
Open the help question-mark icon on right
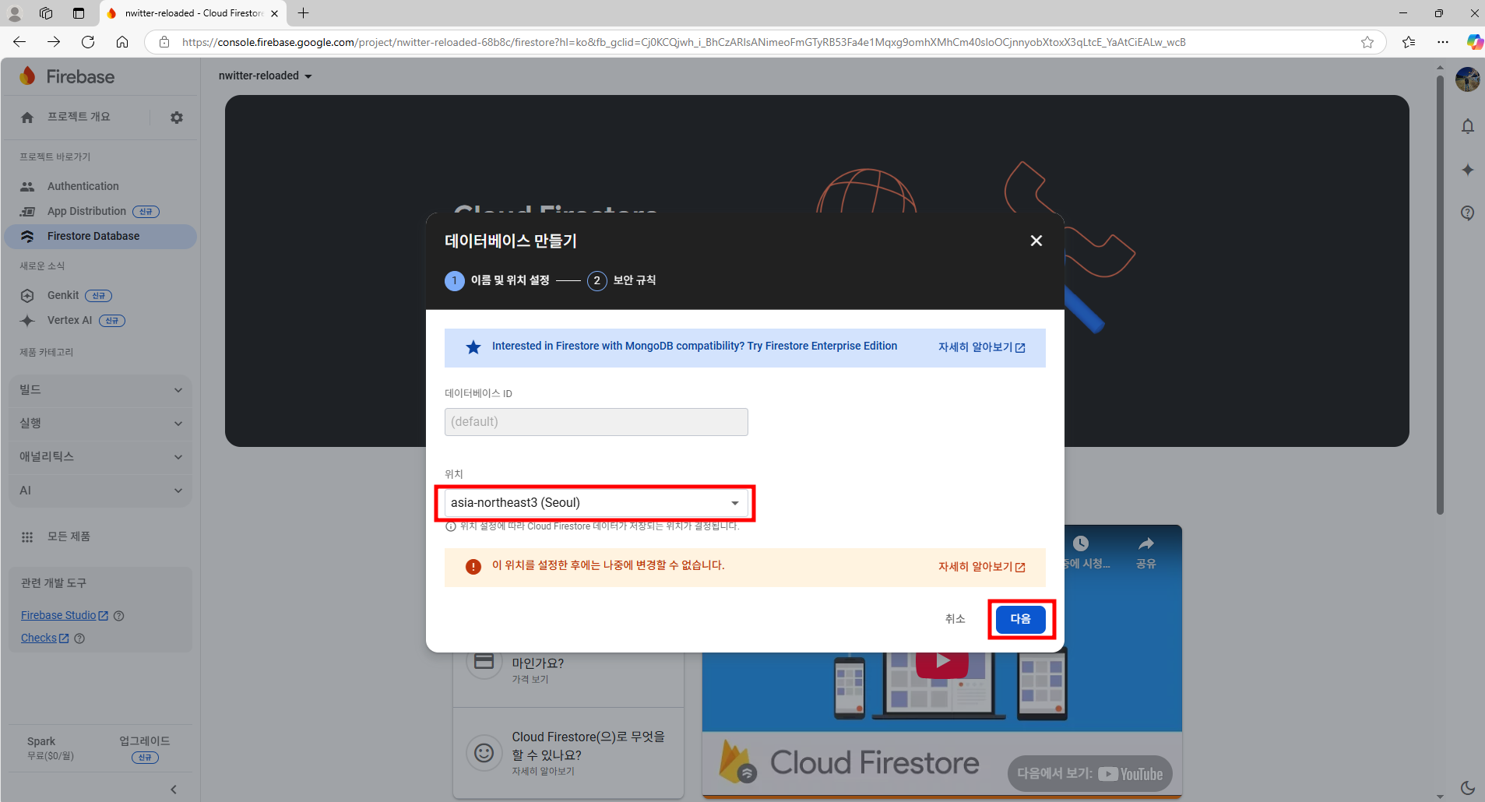click(x=1468, y=213)
